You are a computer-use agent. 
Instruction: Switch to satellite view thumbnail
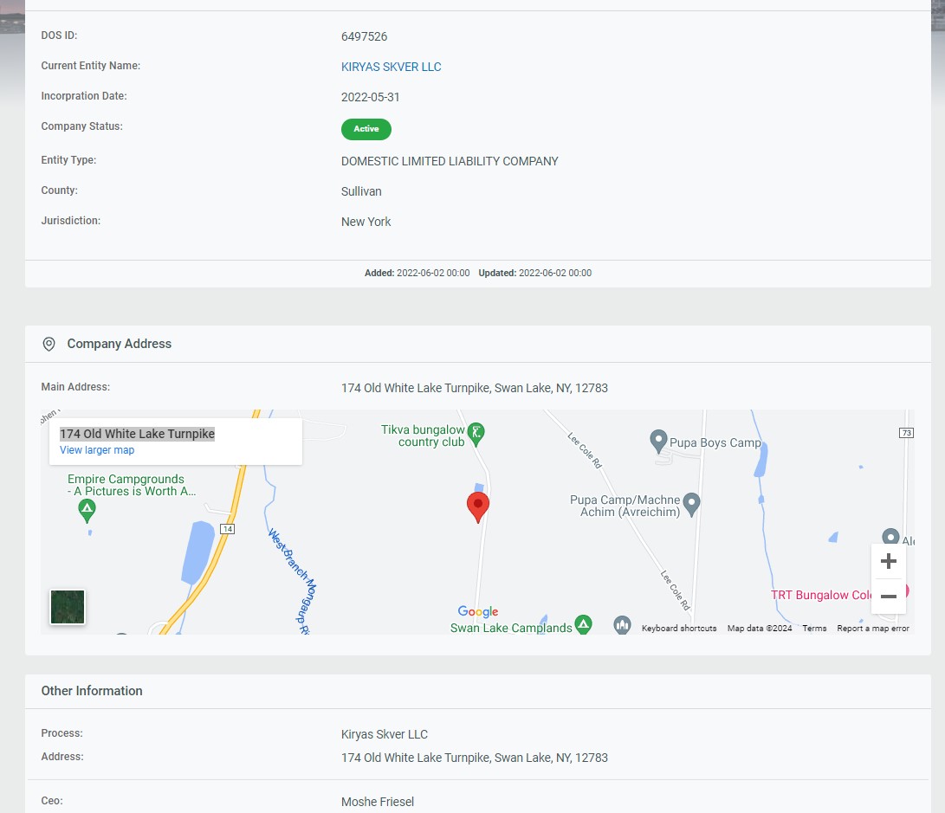pos(68,607)
